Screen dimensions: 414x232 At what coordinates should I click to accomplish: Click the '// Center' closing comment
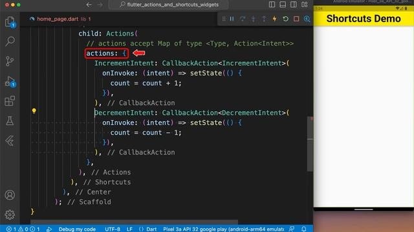coord(93,192)
